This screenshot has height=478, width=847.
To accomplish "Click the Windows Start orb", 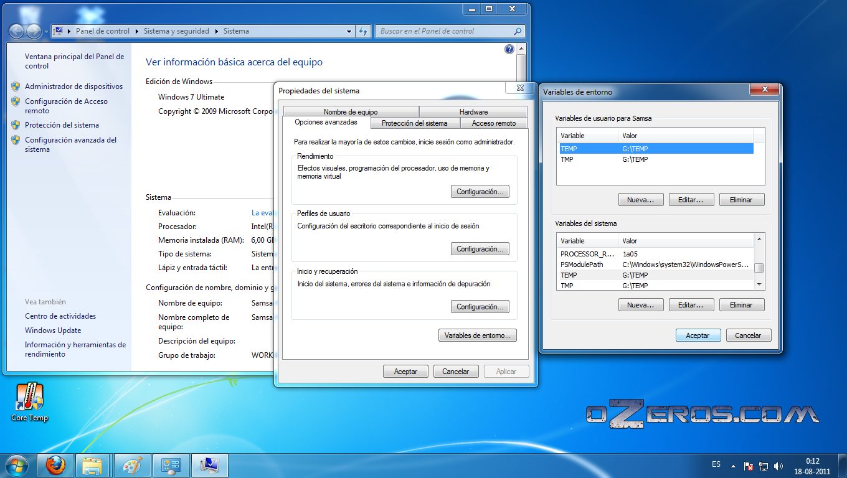I will [x=17, y=465].
